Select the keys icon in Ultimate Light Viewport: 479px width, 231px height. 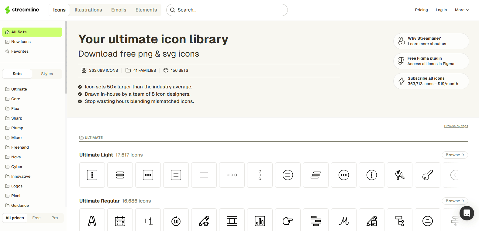point(400,175)
